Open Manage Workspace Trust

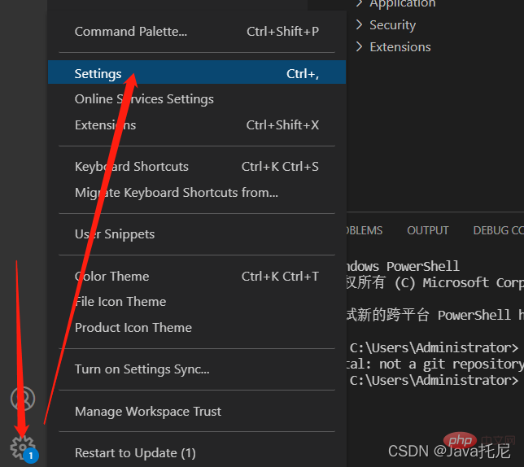[197, 411]
